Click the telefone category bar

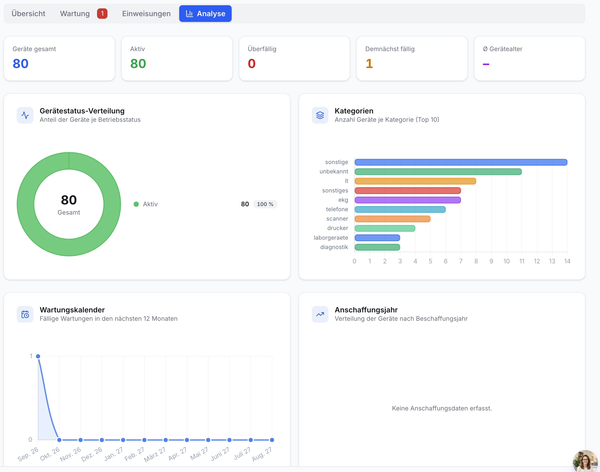400,209
